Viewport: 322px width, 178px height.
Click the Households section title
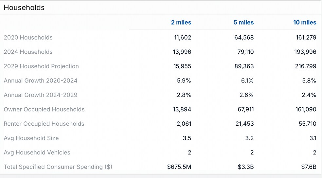24,8
